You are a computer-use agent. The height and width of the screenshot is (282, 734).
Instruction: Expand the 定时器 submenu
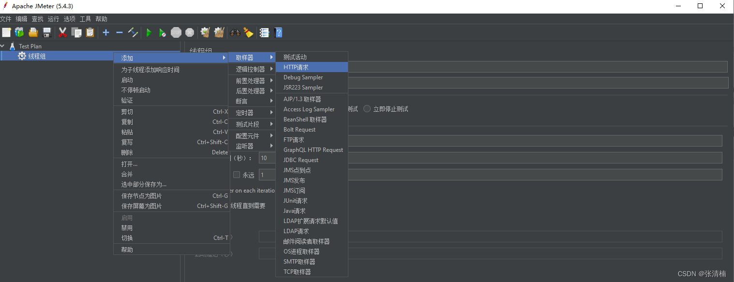[x=252, y=113]
